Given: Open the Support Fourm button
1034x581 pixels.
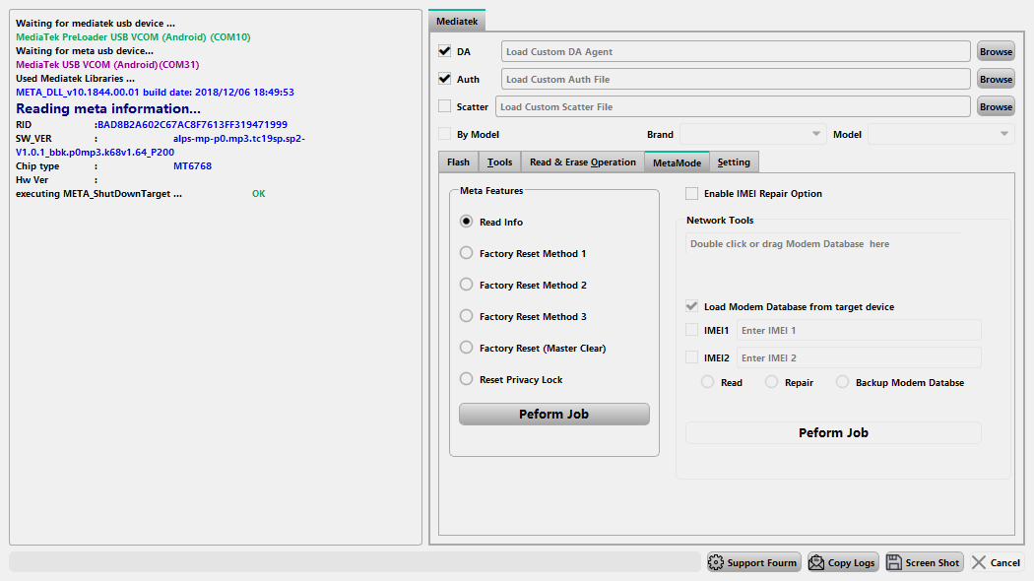Looking at the screenshot, I should [x=754, y=562].
